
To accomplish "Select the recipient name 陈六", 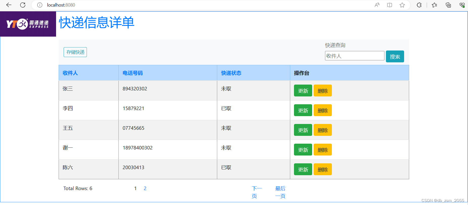I will coord(68,167).
